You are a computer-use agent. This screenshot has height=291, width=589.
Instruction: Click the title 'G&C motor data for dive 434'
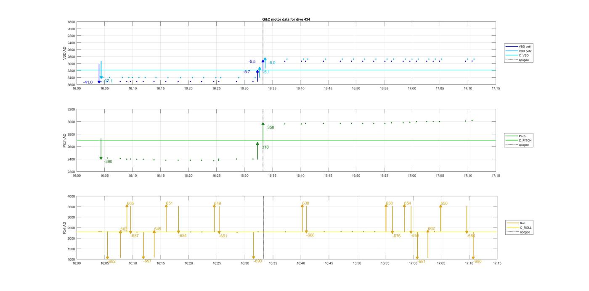pos(286,19)
